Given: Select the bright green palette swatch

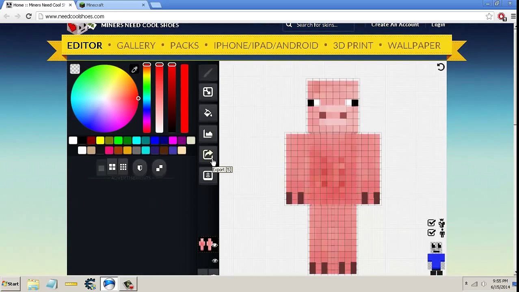Looking at the screenshot, I should pyautogui.click(x=118, y=141).
